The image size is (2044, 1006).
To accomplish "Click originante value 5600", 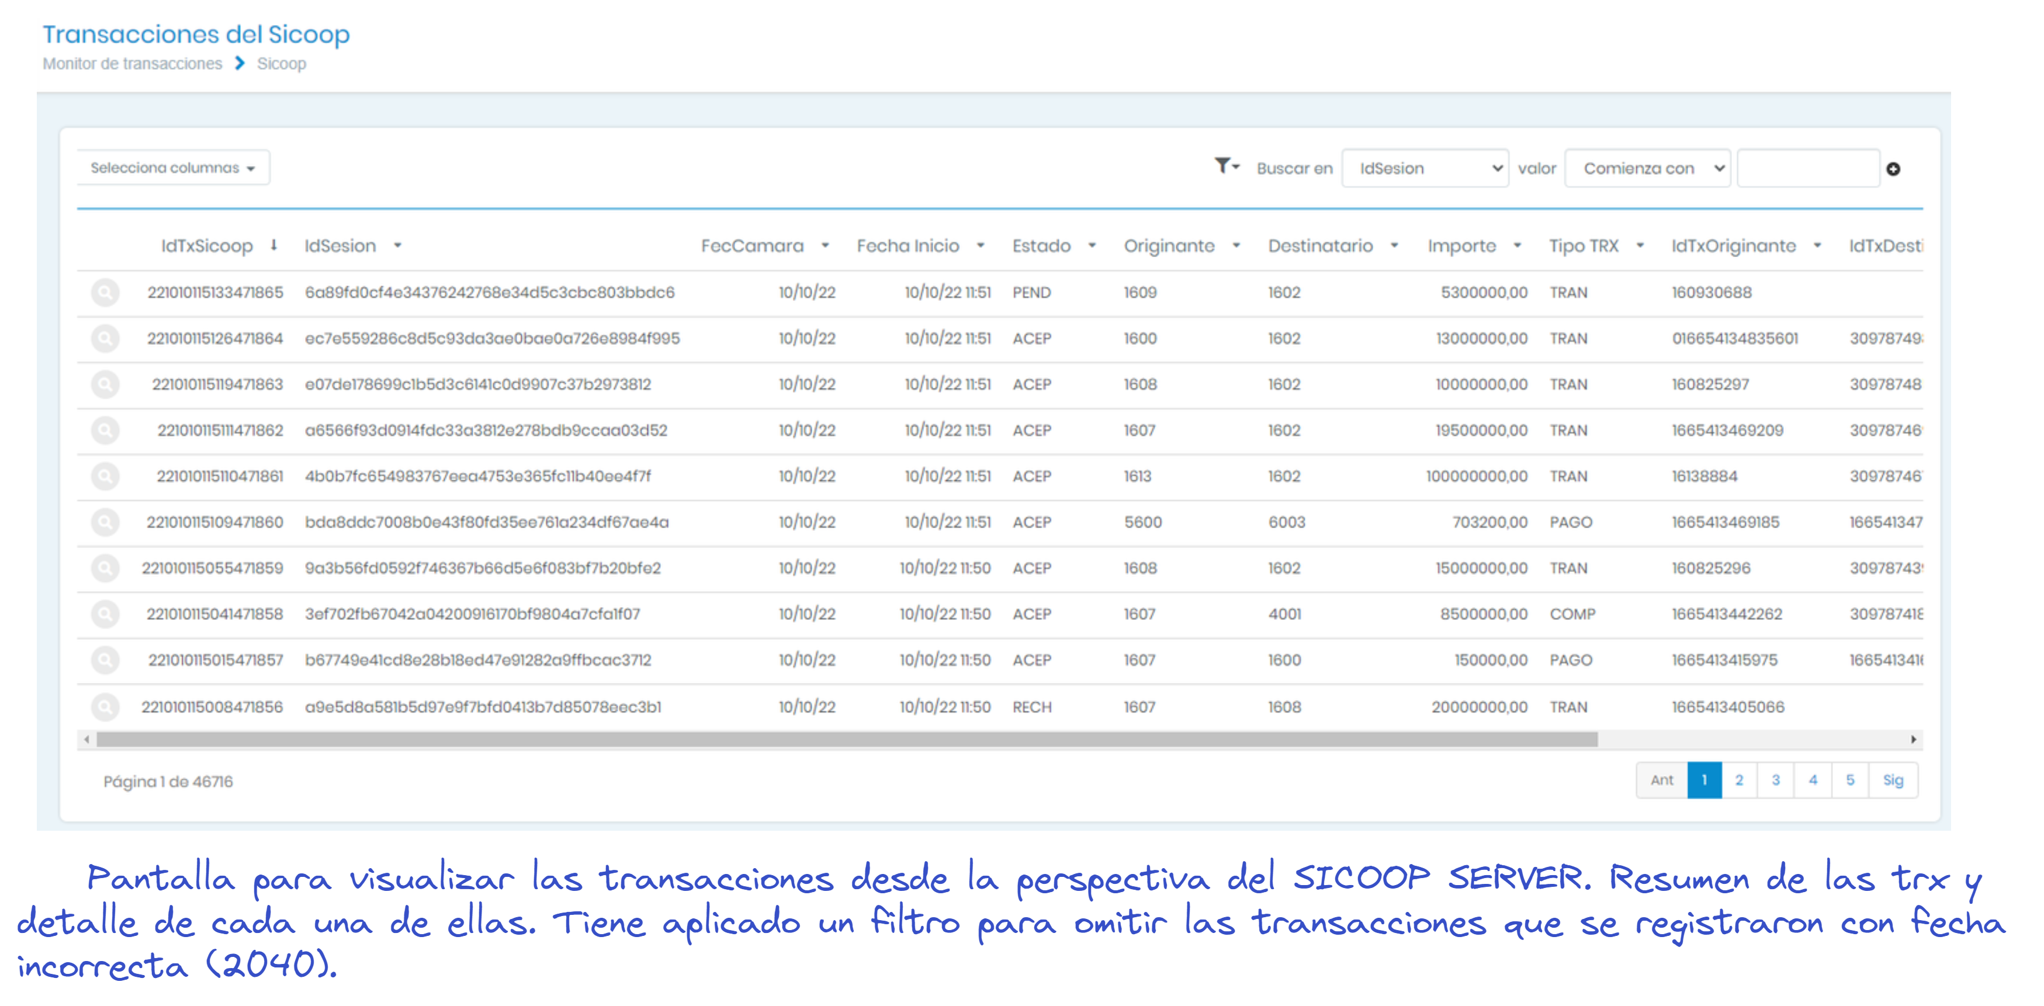I will [x=1142, y=522].
